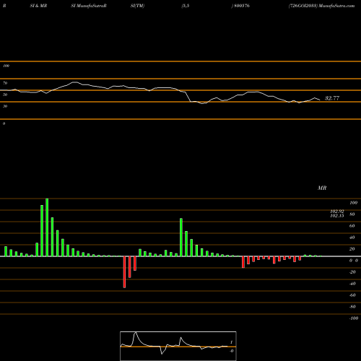The height and width of the screenshot is (361, 361).
Task: Click the -20 label on the MR axis
Action: [x=352, y=272]
